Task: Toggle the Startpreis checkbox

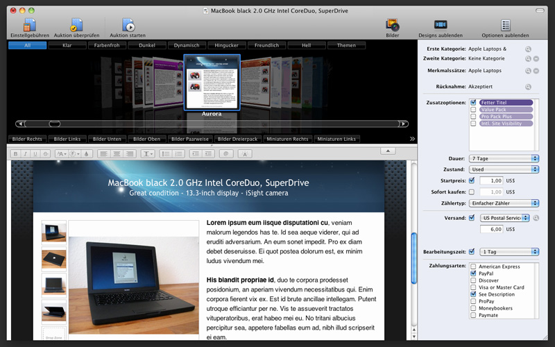Action: click(472, 180)
